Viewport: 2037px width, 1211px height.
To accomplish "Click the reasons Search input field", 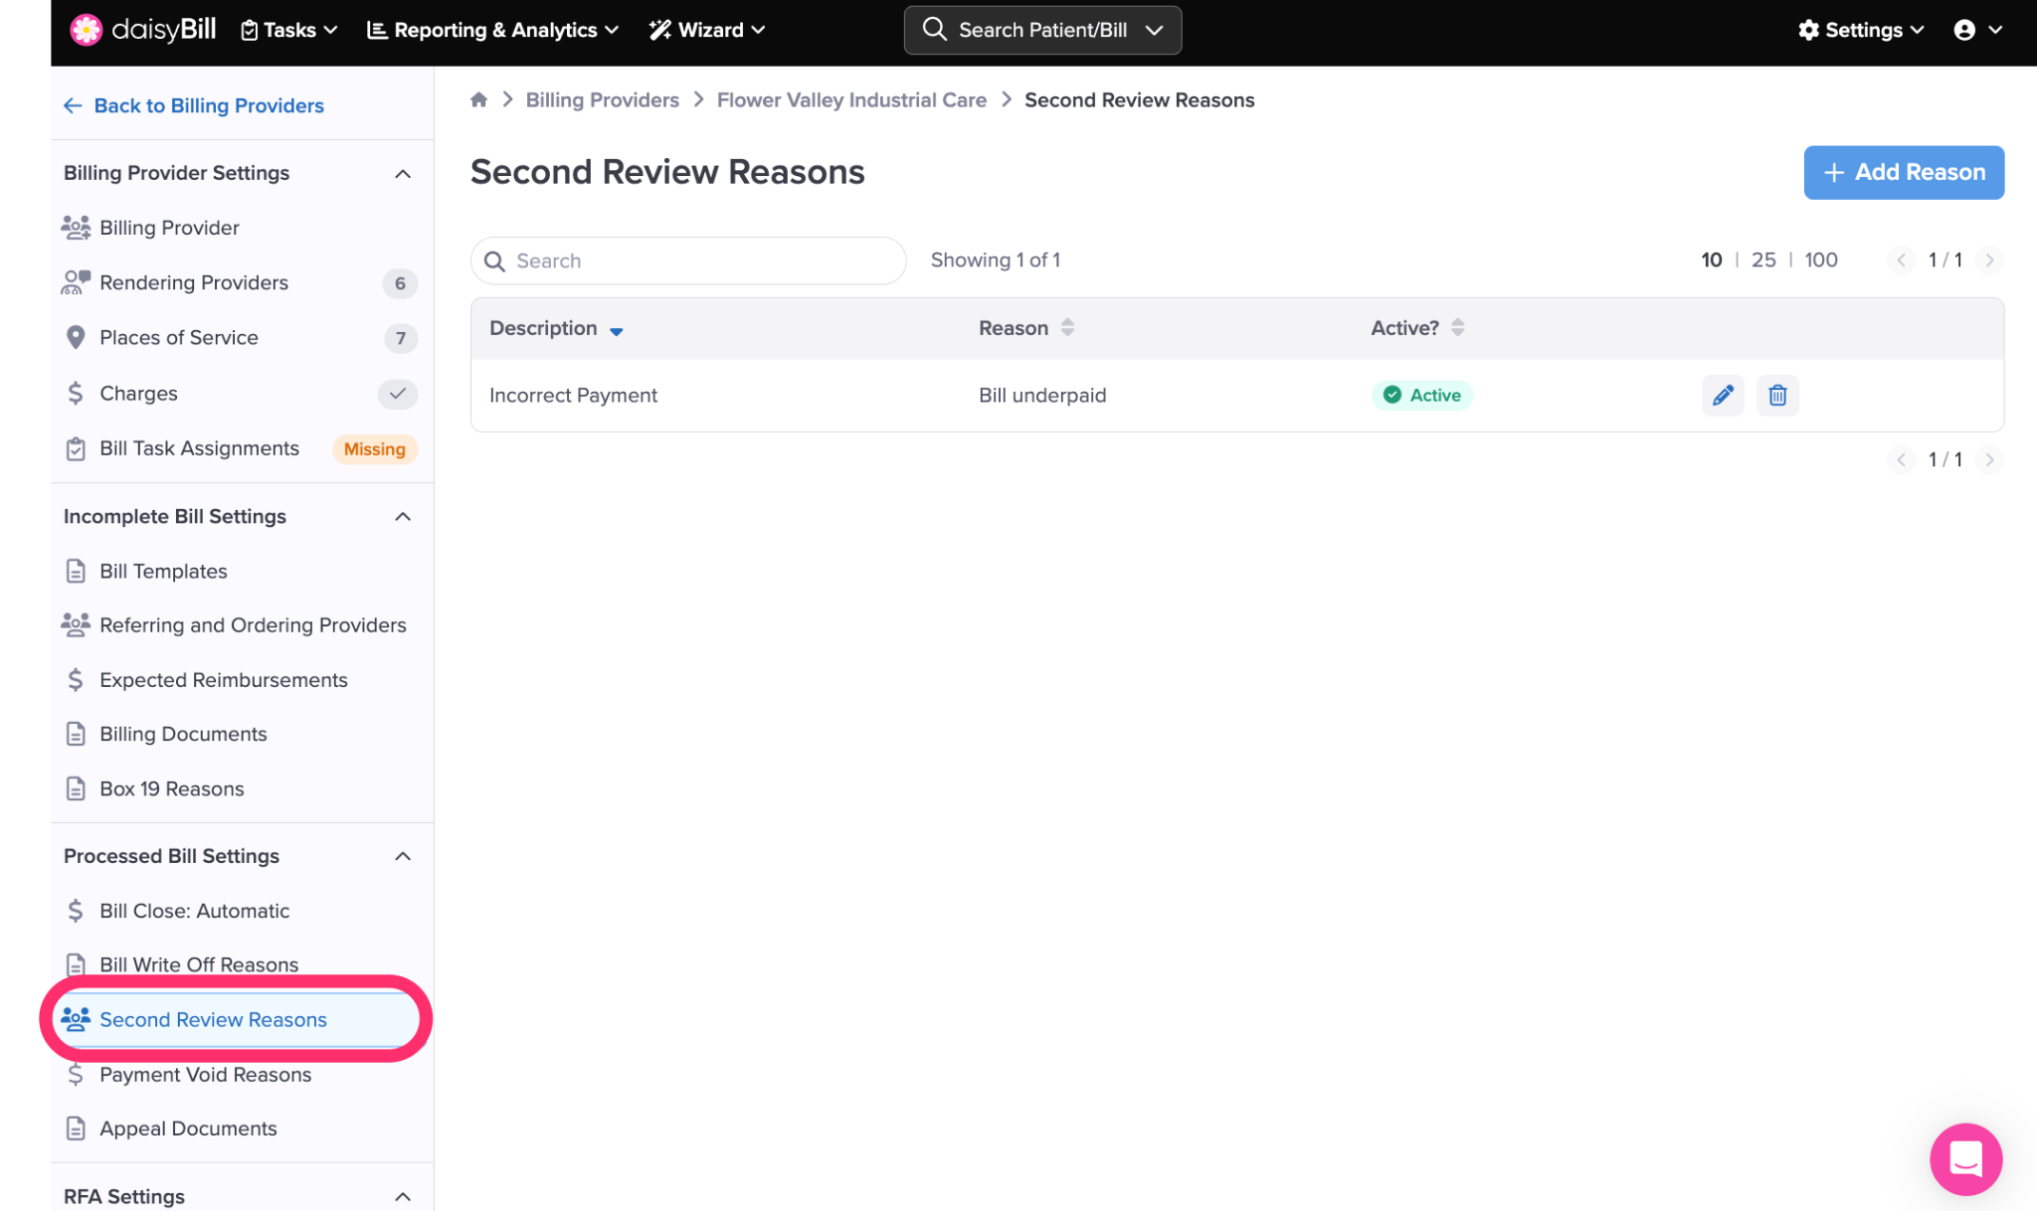I will coord(696,260).
